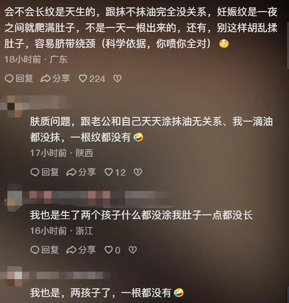Share the Shaanxi comment
The width and height of the screenshot is (289, 303).
pyautogui.click(x=81, y=172)
